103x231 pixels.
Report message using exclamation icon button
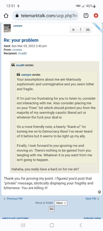pyautogui.click(x=80, y=30)
